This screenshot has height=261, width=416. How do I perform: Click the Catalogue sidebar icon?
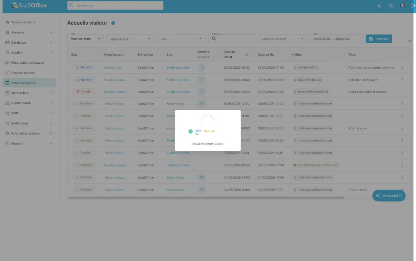click(7, 42)
